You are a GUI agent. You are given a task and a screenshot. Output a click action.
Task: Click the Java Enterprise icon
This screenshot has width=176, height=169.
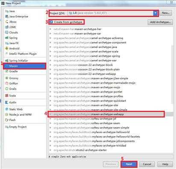(7, 17)
